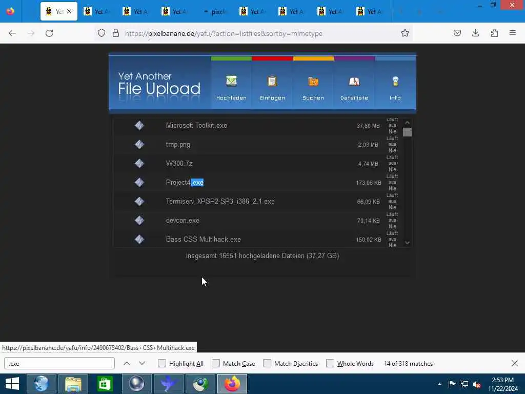Click the file list scrollbar thumb
Image resolution: width=525 pixels, height=394 pixels.
pos(407,132)
